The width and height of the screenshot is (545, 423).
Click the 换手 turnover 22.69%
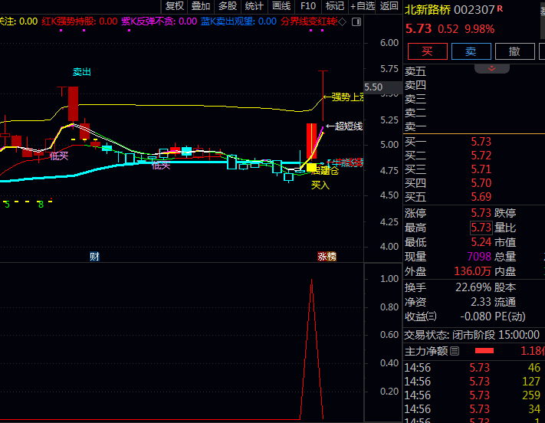[473, 287]
